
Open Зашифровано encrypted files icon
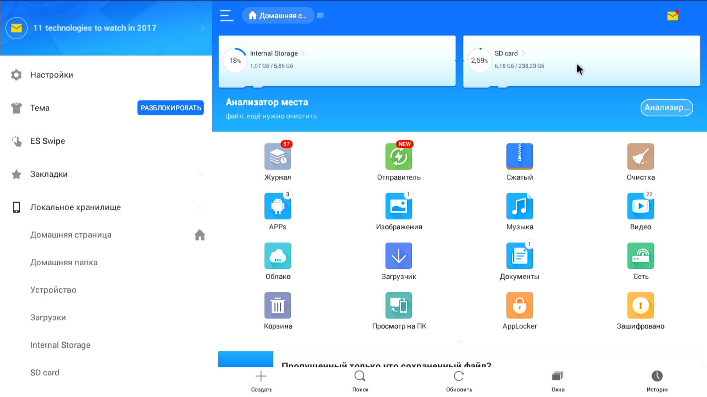pyautogui.click(x=640, y=306)
